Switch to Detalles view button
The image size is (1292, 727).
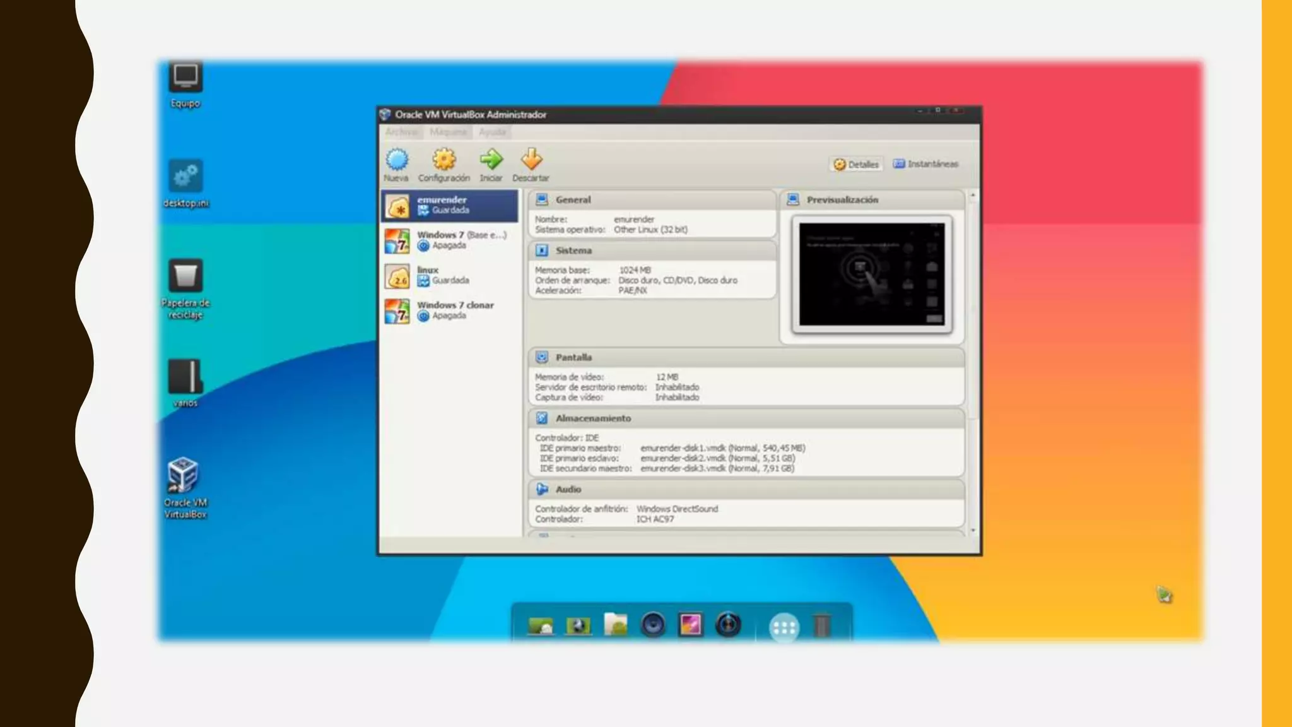click(857, 165)
